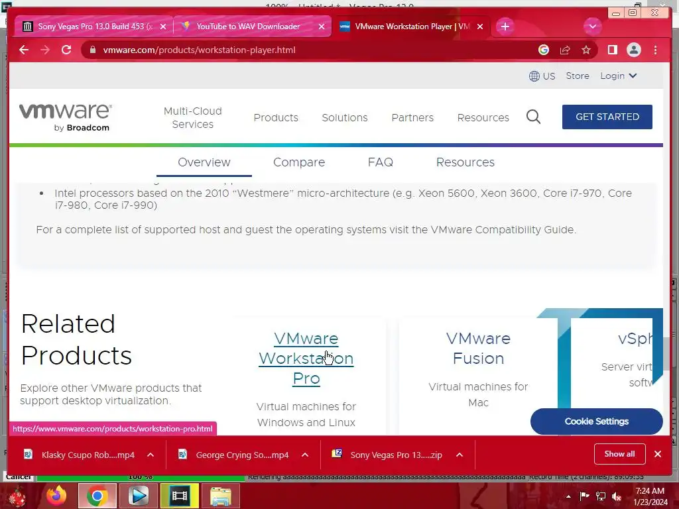Open a new tab with plus button
The width and height of the screenshot is (679, 509).
pyautogui.click(x=505, y=27)
